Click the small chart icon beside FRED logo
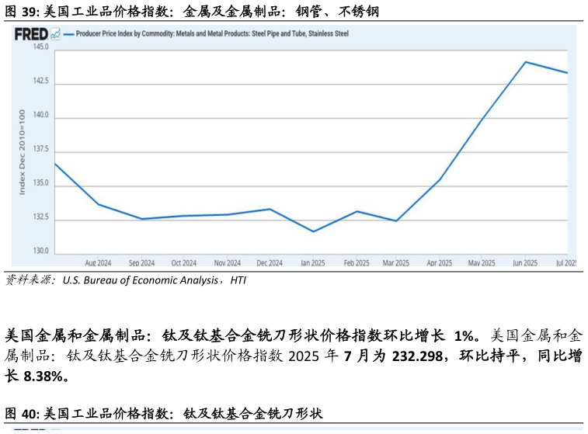Screen dimensions: 588x434 (x=55, y=34)
